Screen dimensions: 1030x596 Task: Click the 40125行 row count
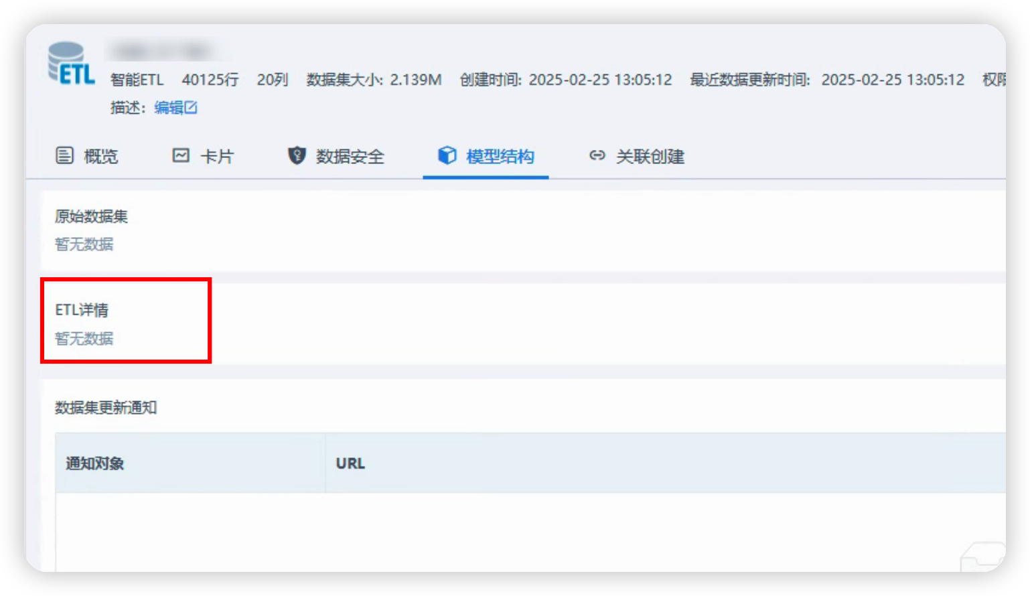(210, 80)
